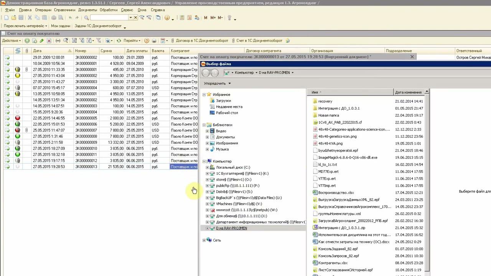The width and height of the screenshot is (491, 276).
Task: Open the calendar icon in top toolbar
Action: [189, 18]
